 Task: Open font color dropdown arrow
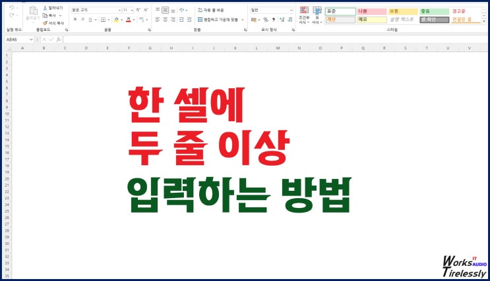pyautogui.click(x=134, y=20)
